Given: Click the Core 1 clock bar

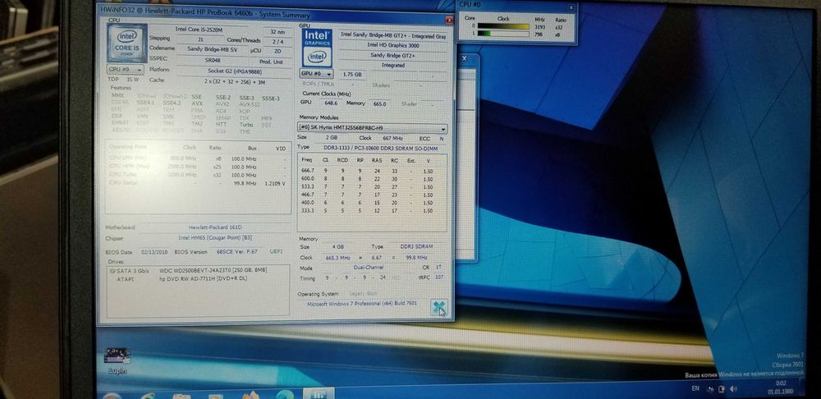Looking at the screenshot, I should click(503, 34).
